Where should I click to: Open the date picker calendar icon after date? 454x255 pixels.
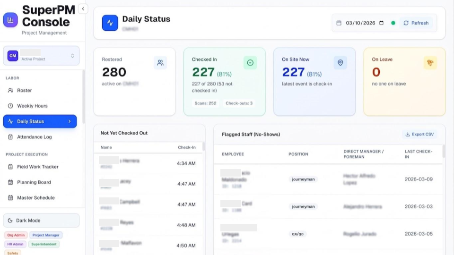(x=381, y=23)
